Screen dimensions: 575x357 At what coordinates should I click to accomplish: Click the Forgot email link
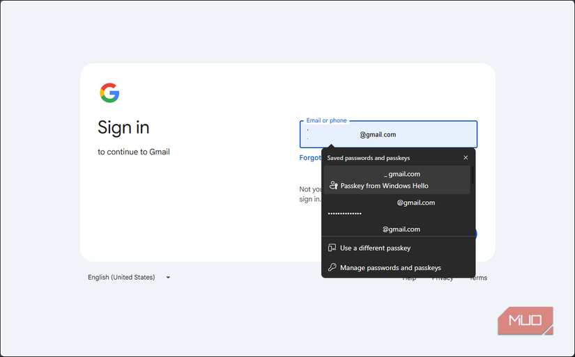pyautogui.click(x=310, y=158)
